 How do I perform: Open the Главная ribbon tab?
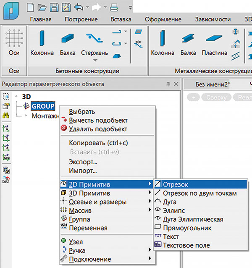click(x=41, y=19)
